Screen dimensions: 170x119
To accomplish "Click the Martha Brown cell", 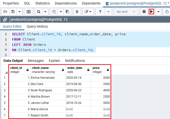I will (48, 97).
